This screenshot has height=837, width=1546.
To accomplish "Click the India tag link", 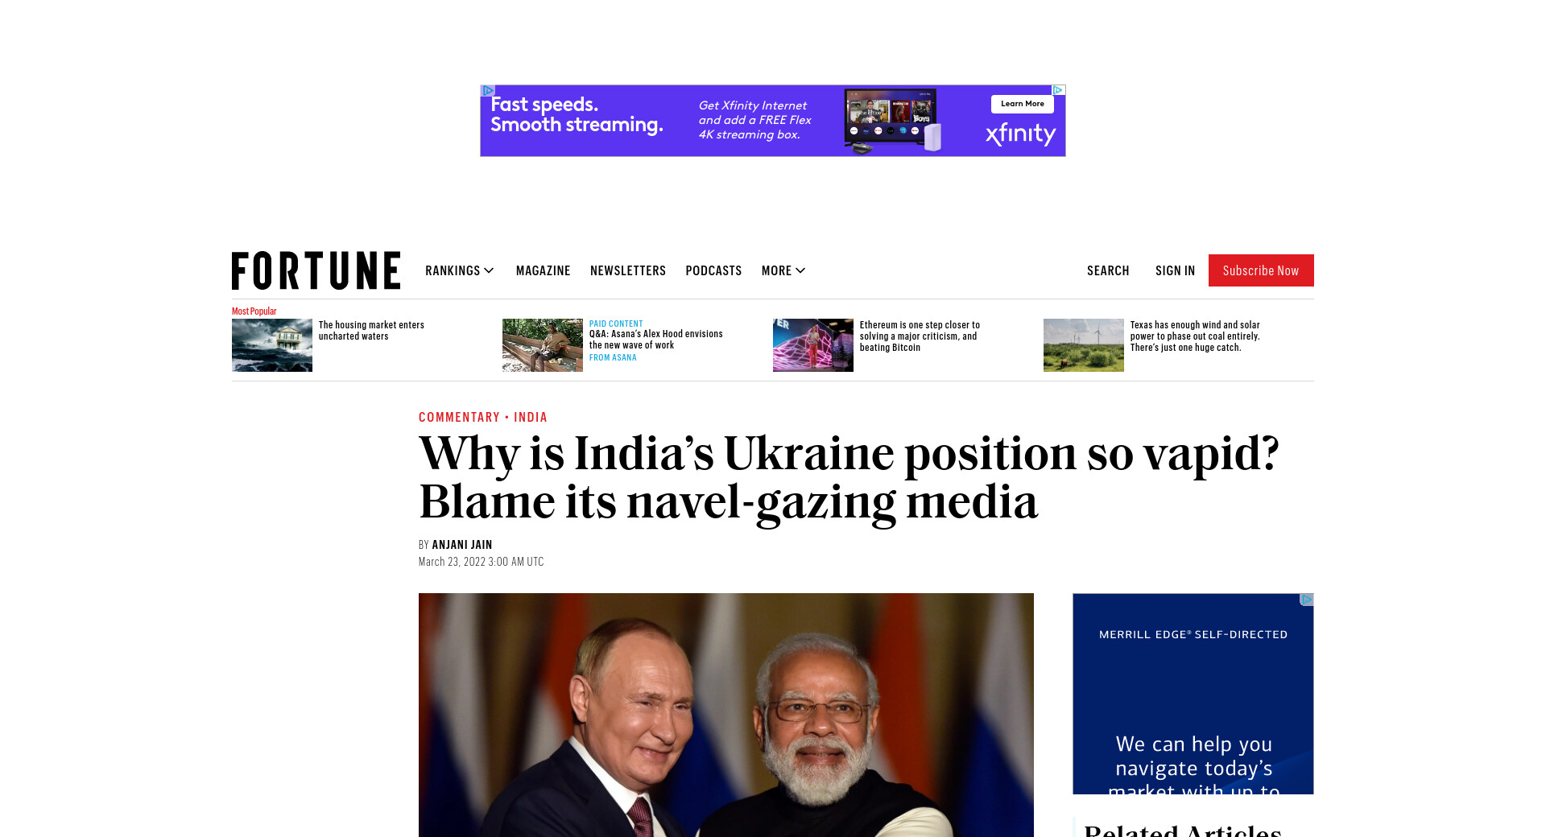I will (x=531, y=417).
